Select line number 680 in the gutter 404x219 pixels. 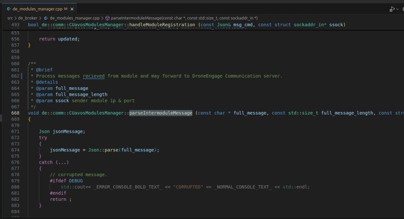[15, 187]
